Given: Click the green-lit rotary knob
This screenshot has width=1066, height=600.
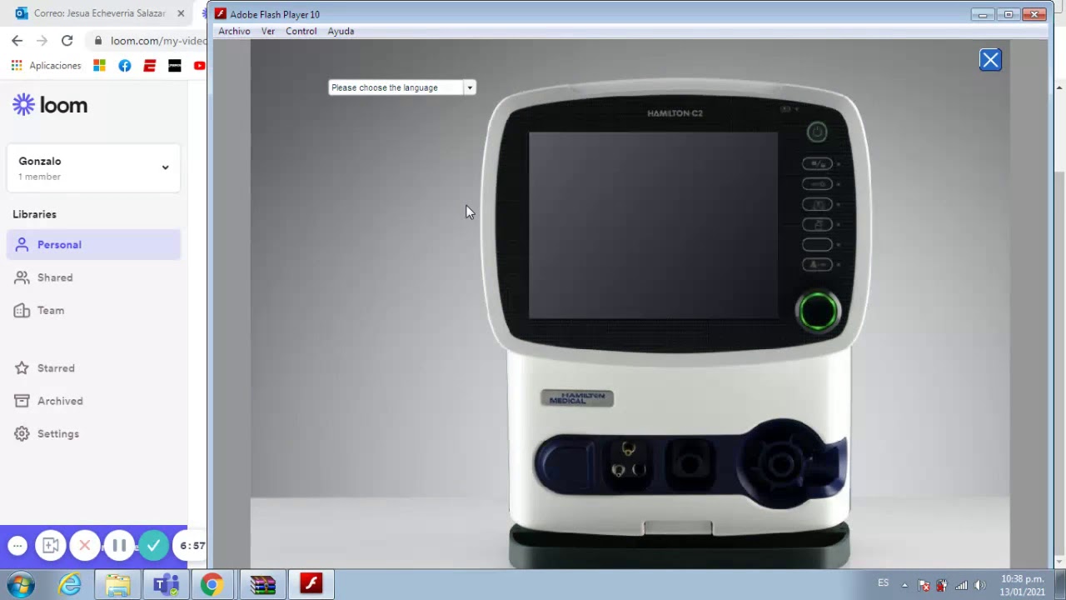Looking at the screenshot, I should coord(818,311).
